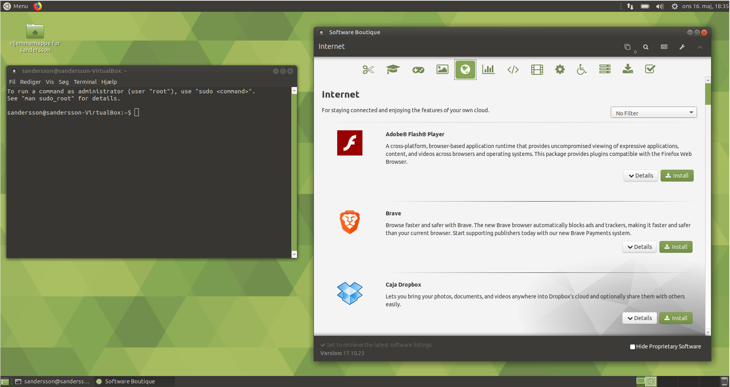730x387 pixels.
Task: Open the Menu button in the top panel
Action: [16, 6]
